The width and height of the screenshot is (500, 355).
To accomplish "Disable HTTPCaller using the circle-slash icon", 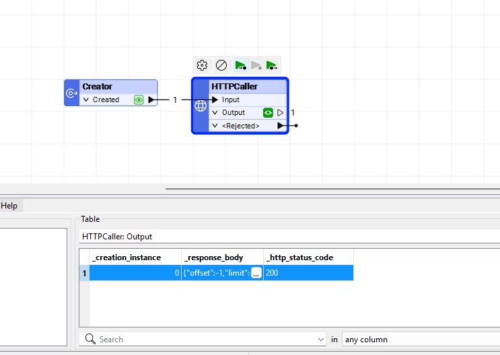I will click(221, 65).
